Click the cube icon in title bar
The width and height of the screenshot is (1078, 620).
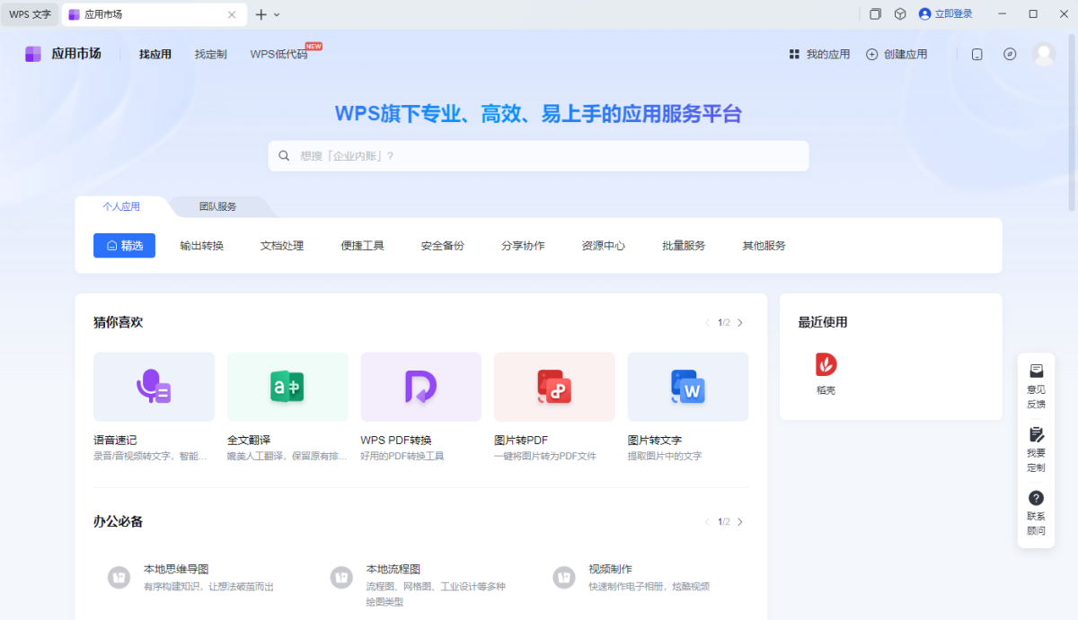(x=900, y=13)
